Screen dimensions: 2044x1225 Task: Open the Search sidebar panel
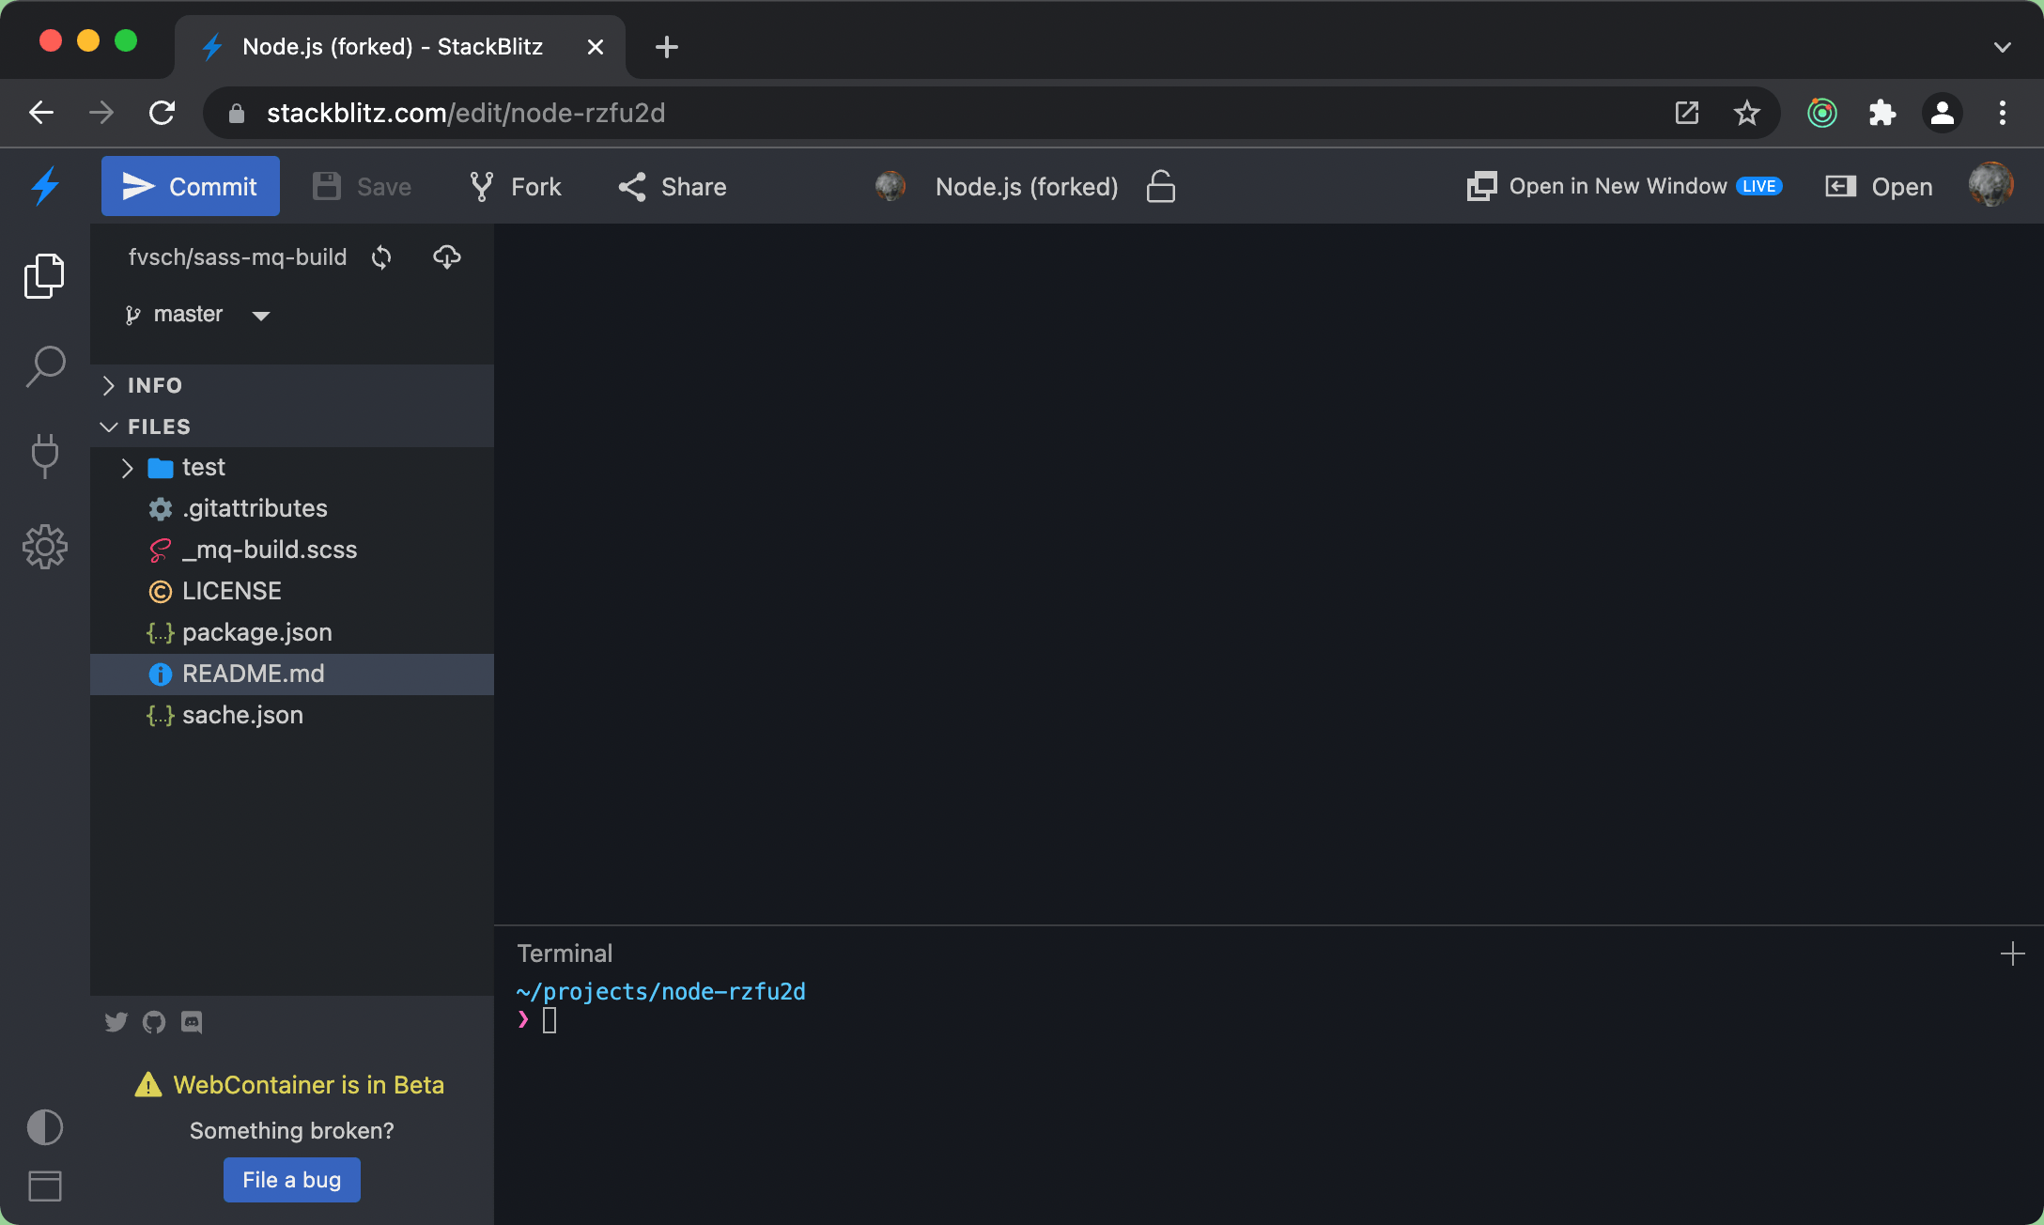click(44, 366)
